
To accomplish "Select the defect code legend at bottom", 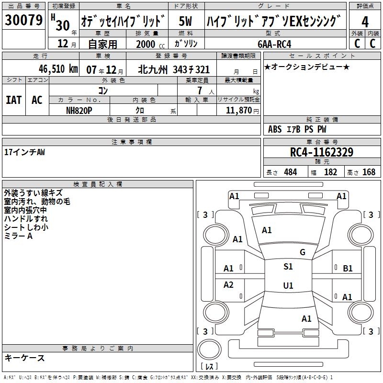I will 168,378.
